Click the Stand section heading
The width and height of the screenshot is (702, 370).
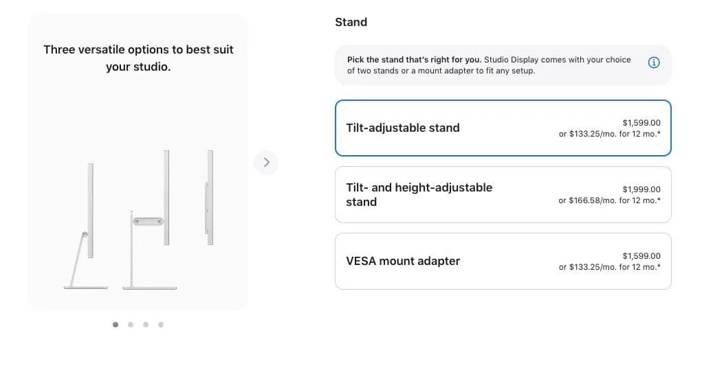point(351,22)
